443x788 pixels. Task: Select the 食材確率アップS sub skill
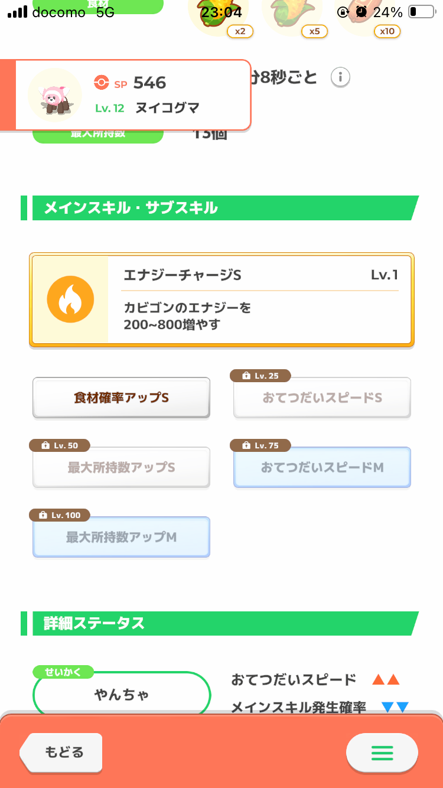(x=121, y=398)
